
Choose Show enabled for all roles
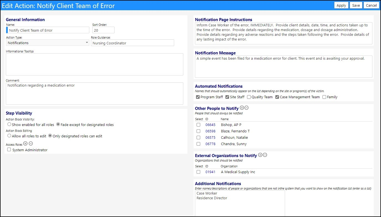tap(9, 124)
